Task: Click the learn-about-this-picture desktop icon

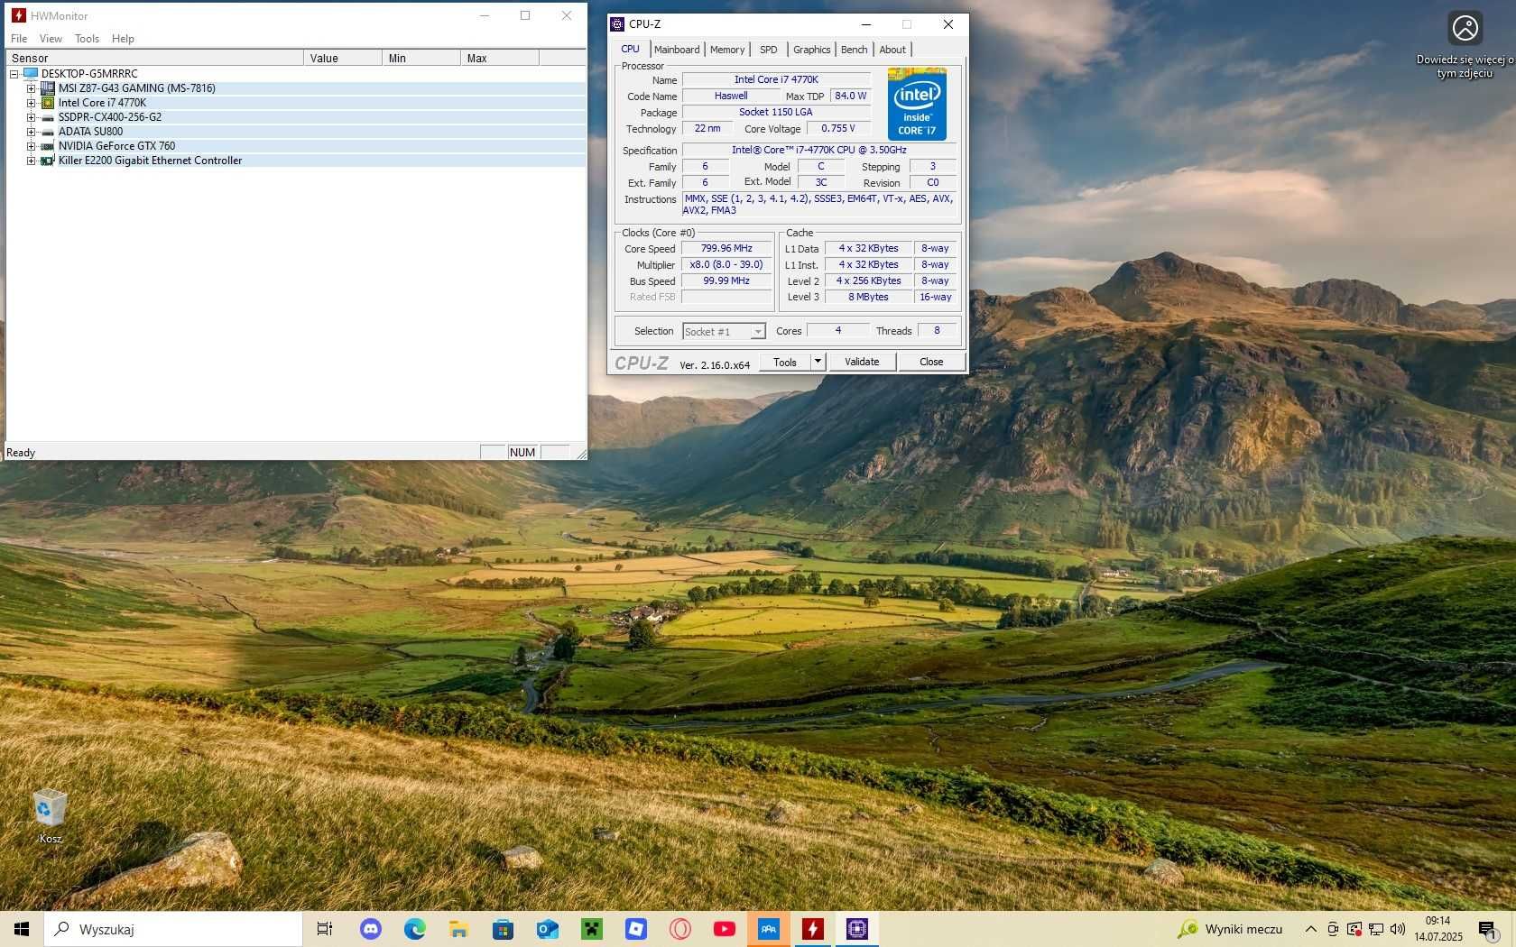Action: [1465, 45]
